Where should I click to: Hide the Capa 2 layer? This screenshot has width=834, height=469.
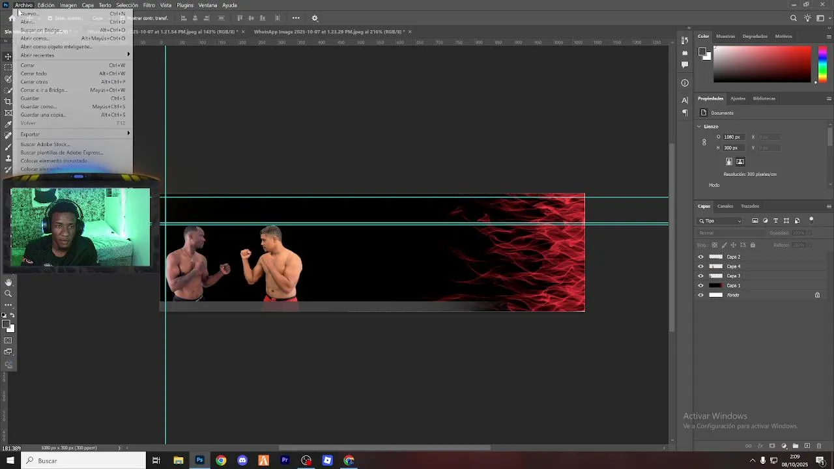tap(701, 257)
